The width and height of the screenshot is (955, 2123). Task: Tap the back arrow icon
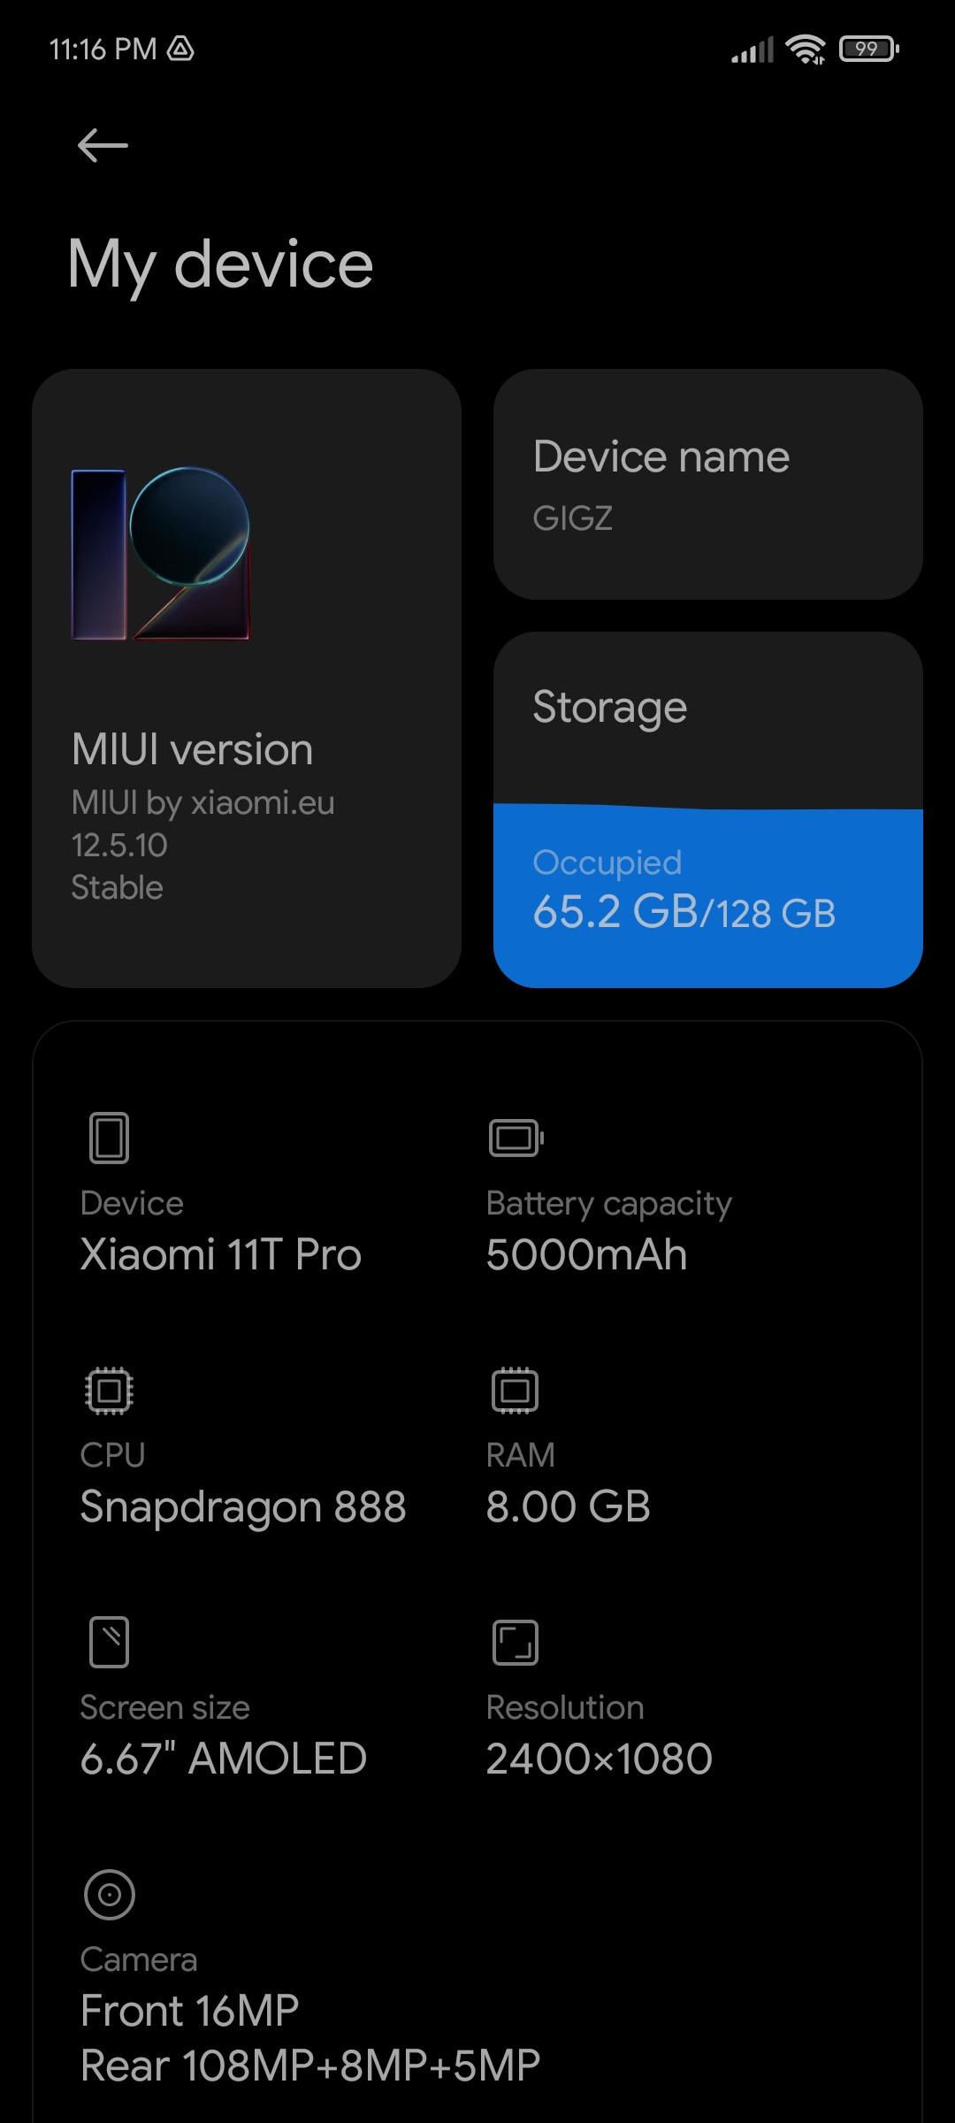pos(103,145)
